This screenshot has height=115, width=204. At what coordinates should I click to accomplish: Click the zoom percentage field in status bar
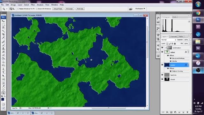(x=15, y=108)
